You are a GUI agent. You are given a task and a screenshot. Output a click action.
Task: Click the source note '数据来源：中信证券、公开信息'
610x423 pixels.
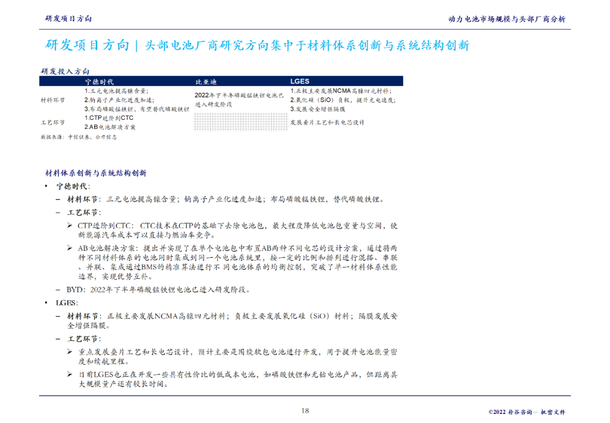pos(79,137)
